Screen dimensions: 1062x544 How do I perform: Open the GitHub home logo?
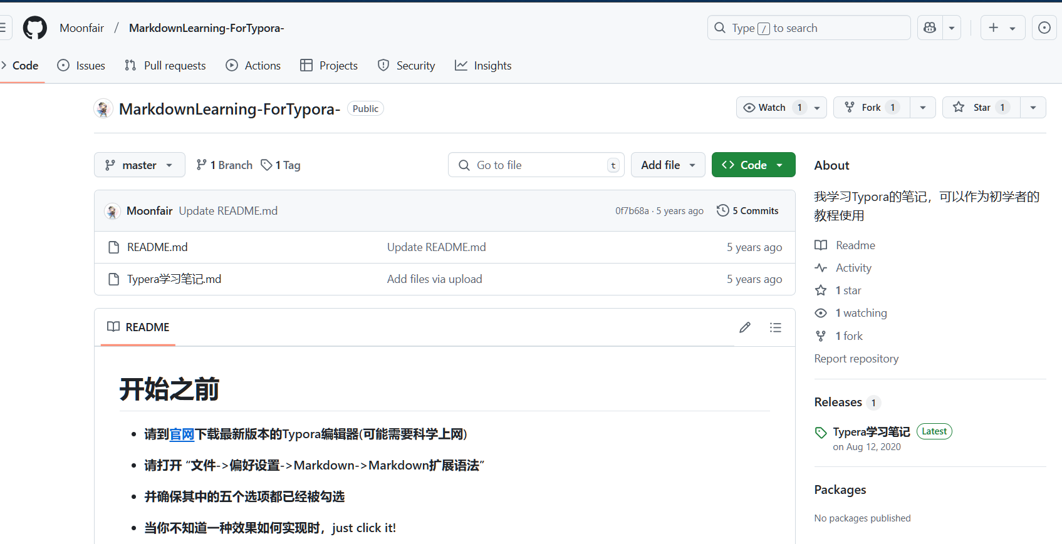click(x=35, y=28)
